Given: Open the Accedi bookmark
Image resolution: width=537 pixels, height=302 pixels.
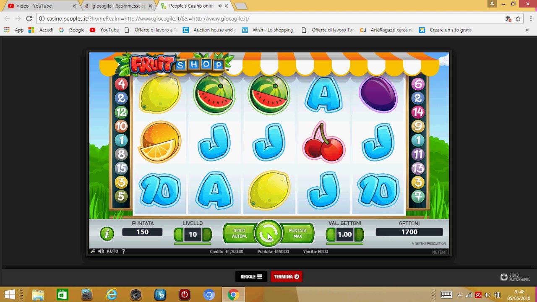Looking at the screenshot, I should [41, 30].
